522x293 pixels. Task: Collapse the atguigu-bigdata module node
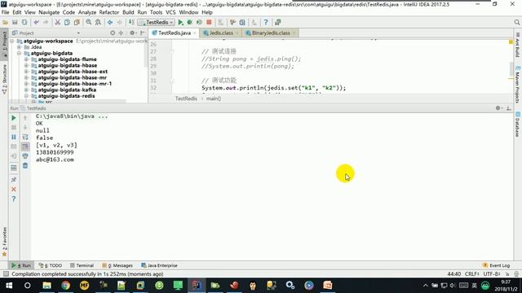pyautogui.click(x=20, y=53)
